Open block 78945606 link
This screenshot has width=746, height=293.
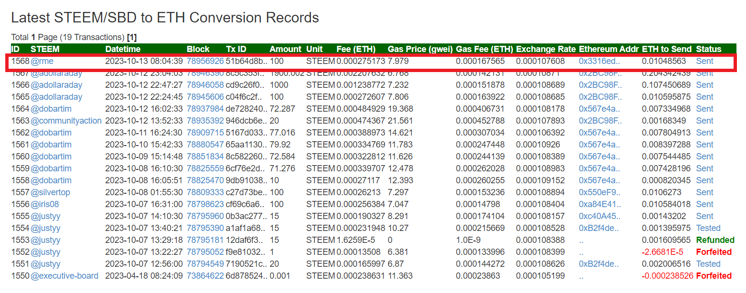(x=205, y=97)
